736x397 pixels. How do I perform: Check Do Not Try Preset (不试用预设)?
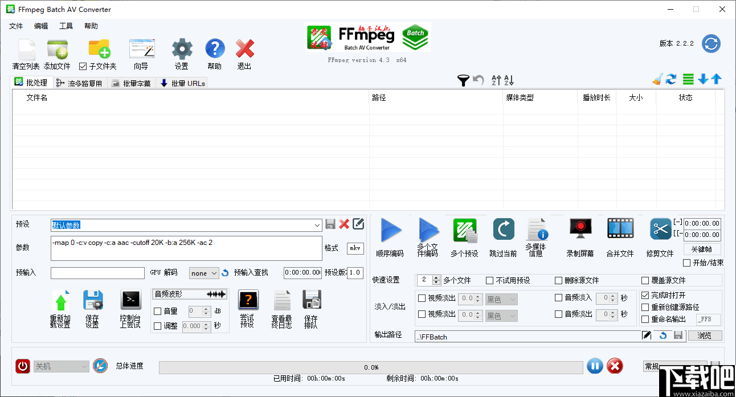pyautogui.click(x=490, y=281)
